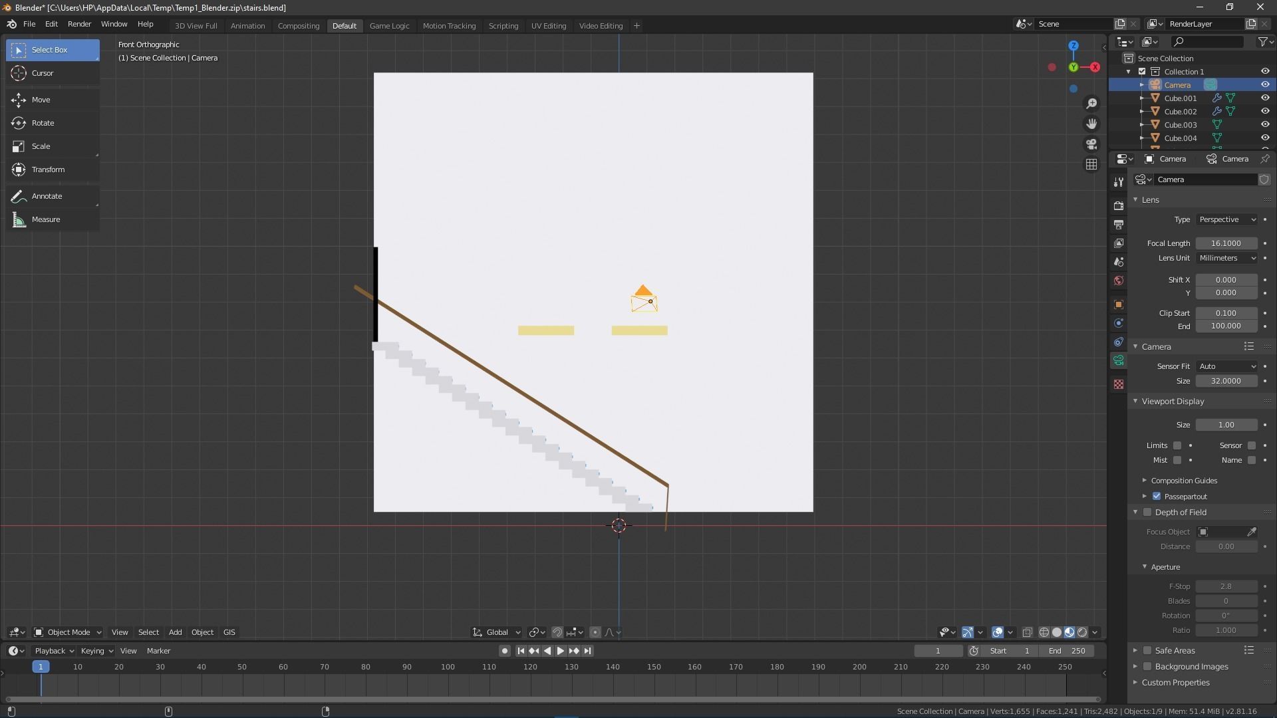Open the Render menu
Image resolution: width=1277 pixels, height=718 pixels.
(x=79, y=24)
